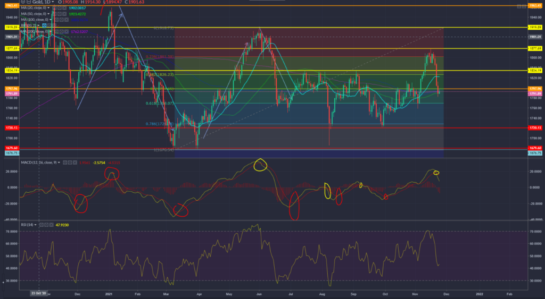Image resolution: width=545 pixels, height=299 pixels.
Task: Click the High price value 1914.30
Action: point(93,2)
